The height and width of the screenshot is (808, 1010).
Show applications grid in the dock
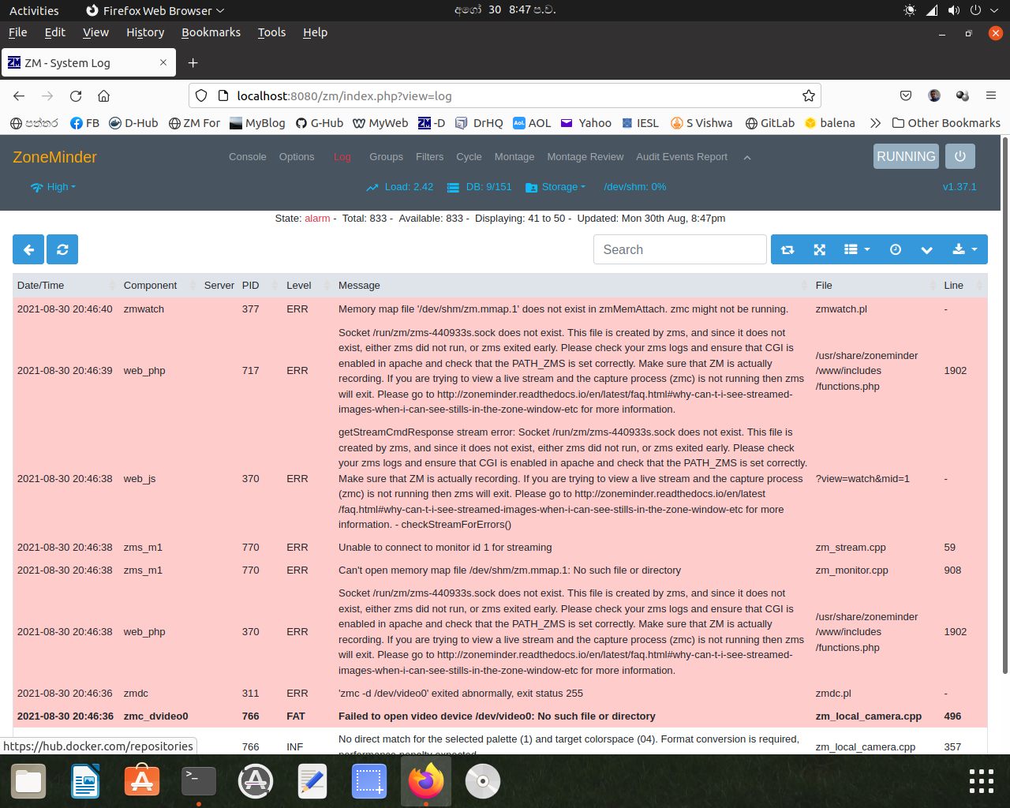pos(982,781)
